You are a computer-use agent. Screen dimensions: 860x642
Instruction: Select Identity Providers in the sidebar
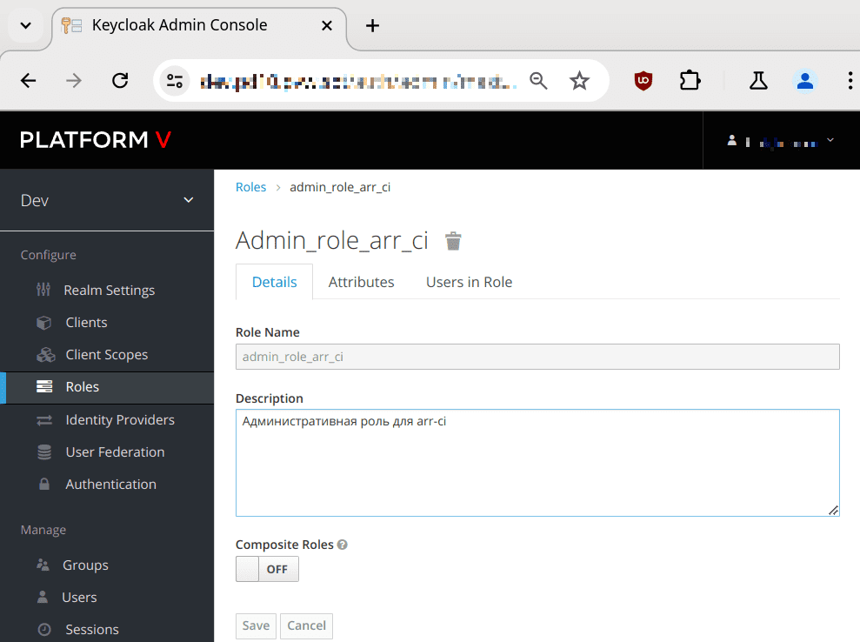(x=122, y=419)
